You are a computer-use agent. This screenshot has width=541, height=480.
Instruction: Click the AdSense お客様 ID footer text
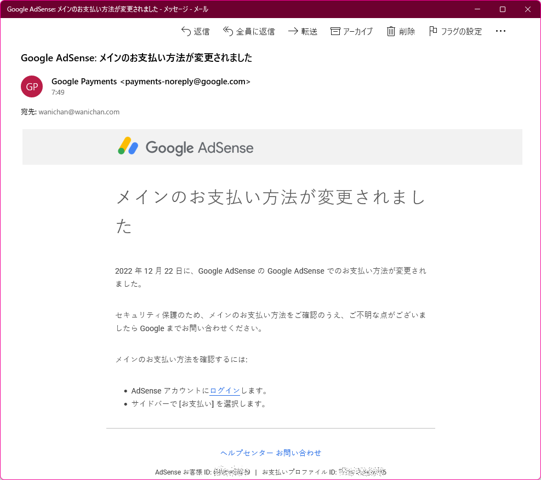[202, 472]
